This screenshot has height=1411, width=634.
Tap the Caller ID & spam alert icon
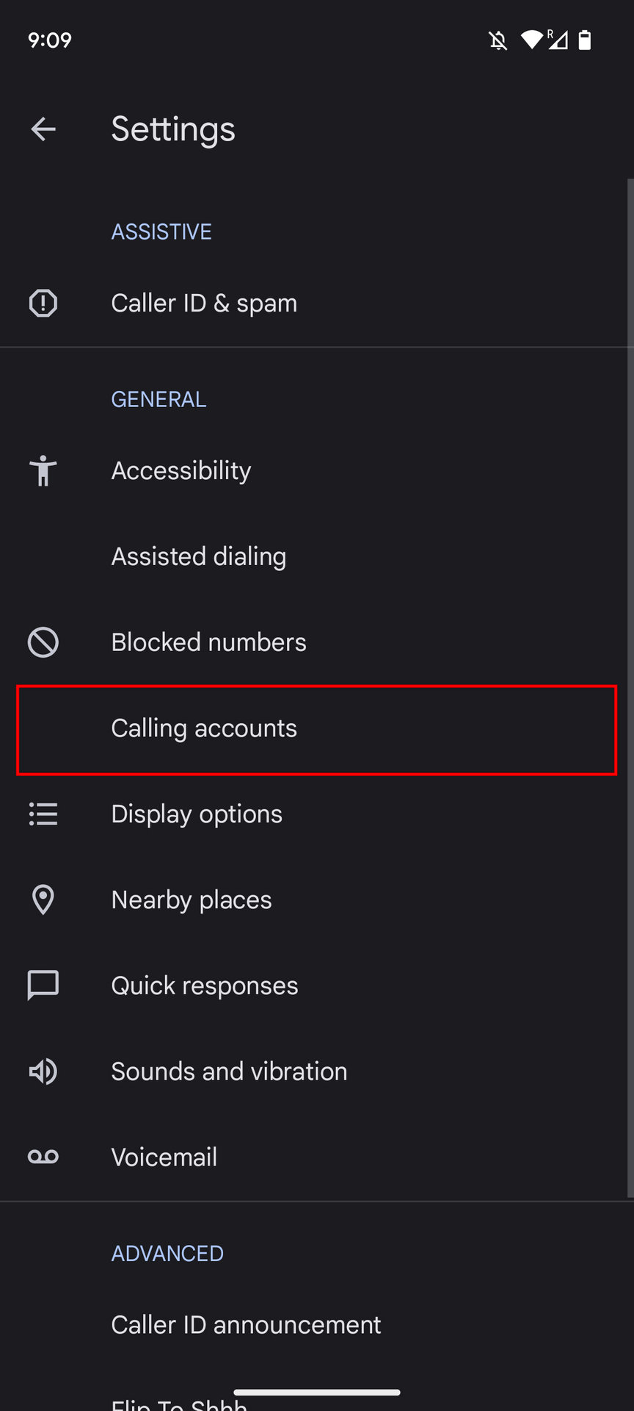[x=43, y=303]
